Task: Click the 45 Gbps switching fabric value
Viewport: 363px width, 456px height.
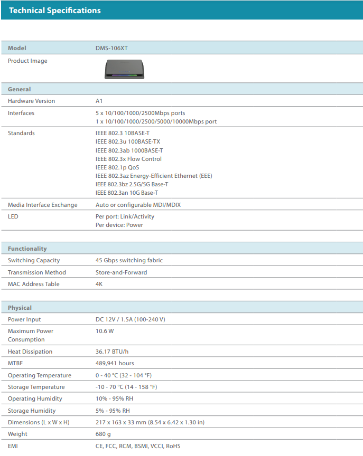Action: [129, 260]
